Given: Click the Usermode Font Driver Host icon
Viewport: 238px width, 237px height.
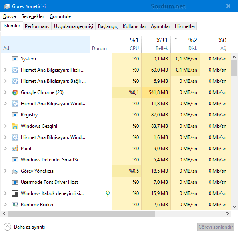Looking at the screenshot, I should pyautogui.click(x=15, y=182).
